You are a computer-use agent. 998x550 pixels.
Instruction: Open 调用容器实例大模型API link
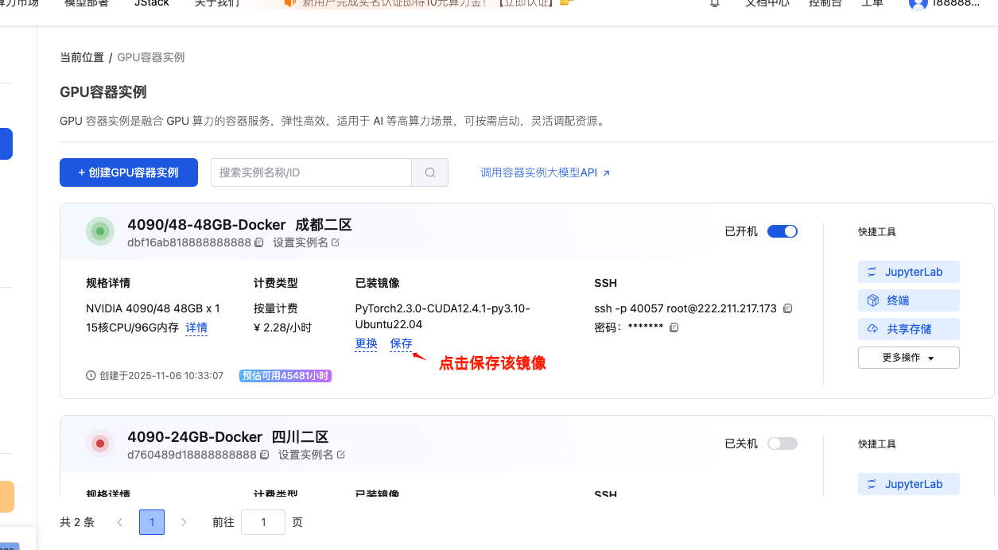[x=545, y=172]
